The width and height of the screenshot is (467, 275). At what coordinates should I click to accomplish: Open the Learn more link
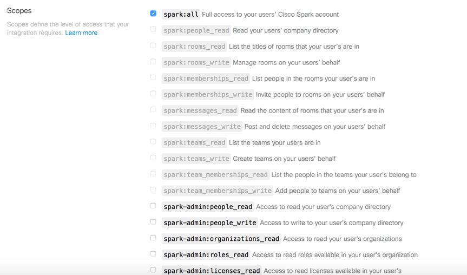(x=81, y=33)
